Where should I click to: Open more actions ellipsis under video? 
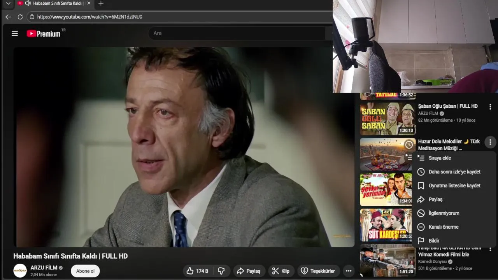pos(349,271)
